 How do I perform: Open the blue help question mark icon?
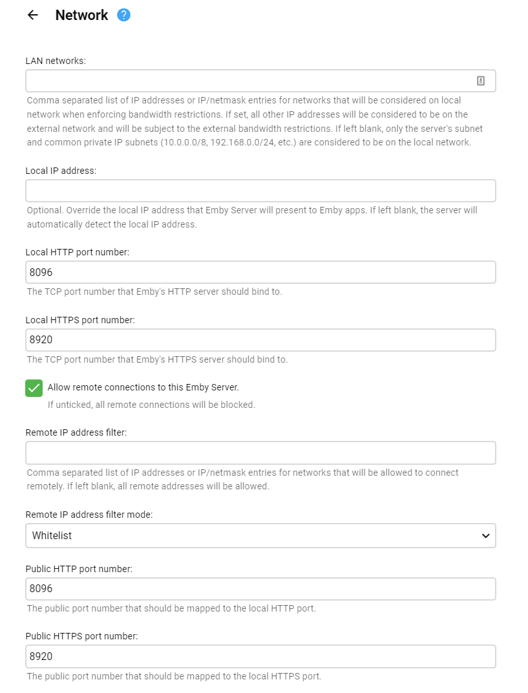123,15
